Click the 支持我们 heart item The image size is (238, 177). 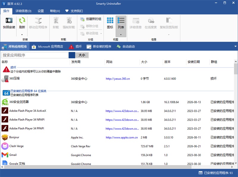point(74,11)
